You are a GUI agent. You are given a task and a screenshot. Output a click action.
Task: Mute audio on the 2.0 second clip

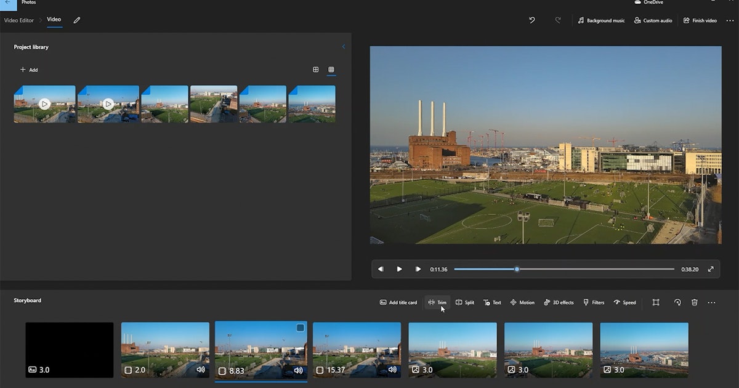(200, 370)
